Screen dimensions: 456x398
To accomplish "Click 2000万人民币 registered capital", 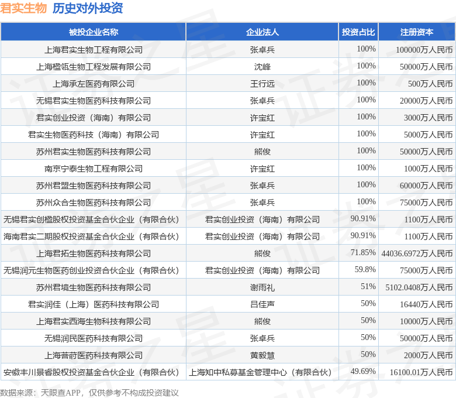I will tap(429, 355).
